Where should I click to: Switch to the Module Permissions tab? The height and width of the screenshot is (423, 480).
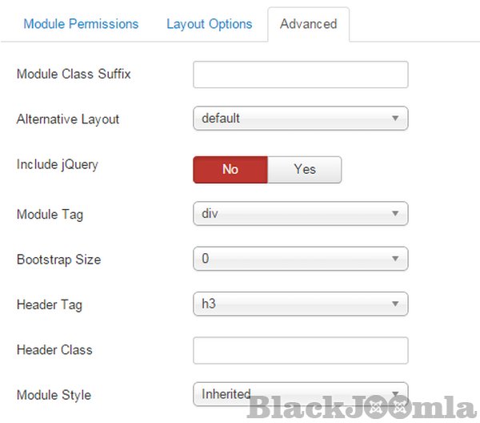(x=81, y=24)
